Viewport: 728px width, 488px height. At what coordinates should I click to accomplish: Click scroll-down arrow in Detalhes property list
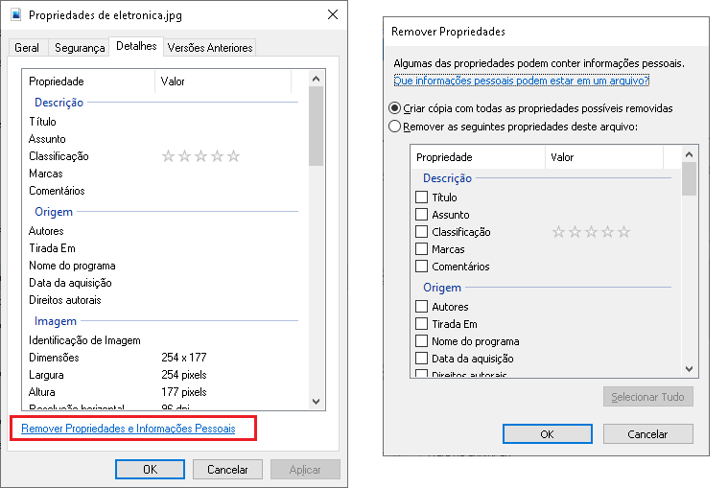(x=317, y=402)
